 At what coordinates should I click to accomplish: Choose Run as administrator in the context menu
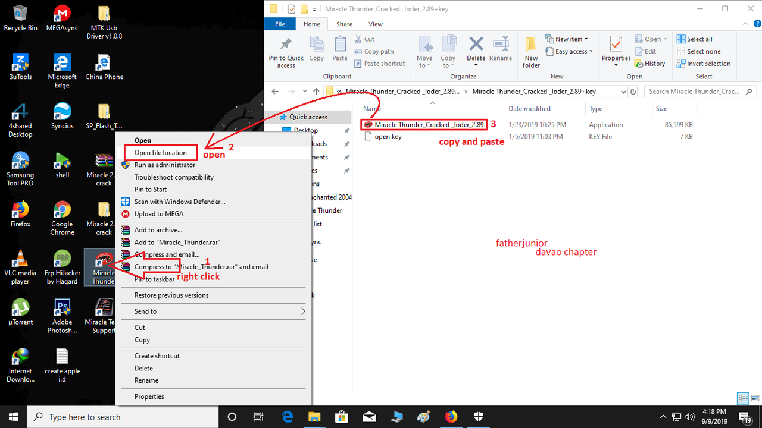tap(165, 165)
